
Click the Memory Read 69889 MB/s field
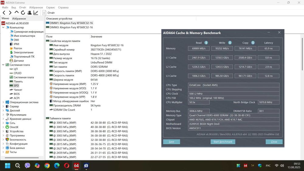tap(199, 48)
